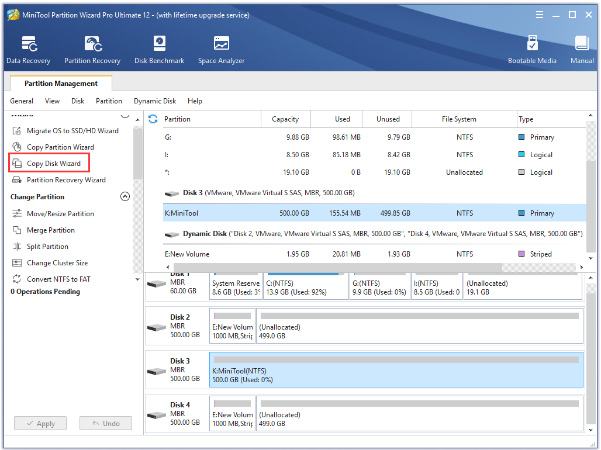Viewport: 601px width, 450px height.
Task: Open Bootable Media builder
Action: (532, 50)
